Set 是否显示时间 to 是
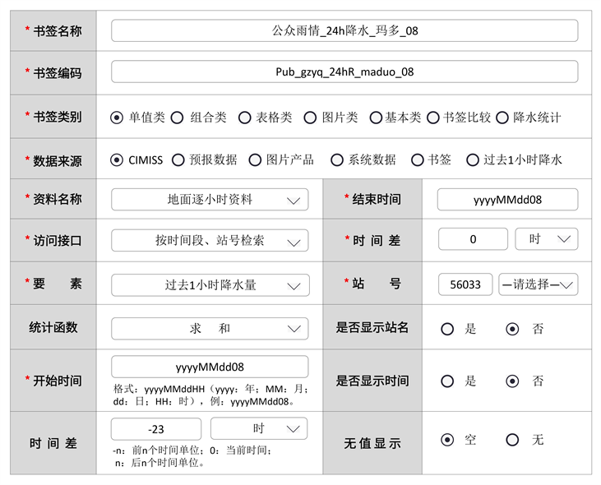The image size is (601, 485). click(x=447, y=381)
